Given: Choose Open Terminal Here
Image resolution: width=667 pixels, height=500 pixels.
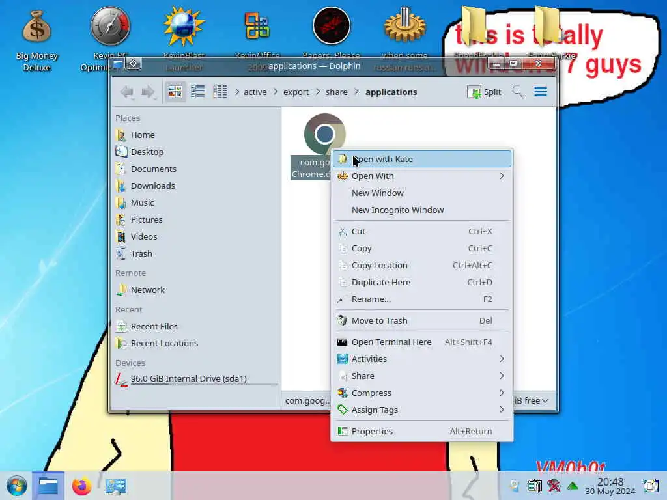Looking at the screenshot, I should coord(422,342).
